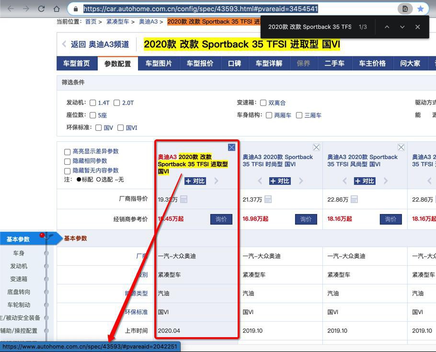
Task: Switch to the 车型报价 tab
Action: pyautogui.click(x=200, y=63)
